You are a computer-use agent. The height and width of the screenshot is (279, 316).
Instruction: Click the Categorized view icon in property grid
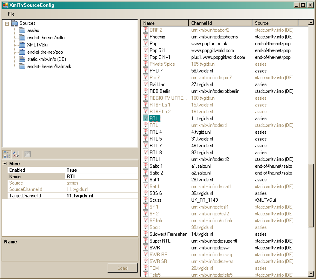click(x=7, y=155)
